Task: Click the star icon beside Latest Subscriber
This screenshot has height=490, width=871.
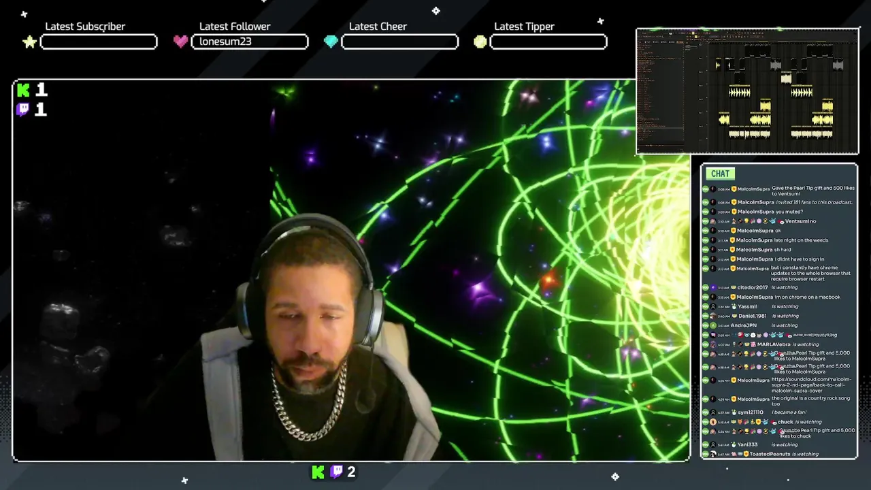Action: (x=29, y=42)
